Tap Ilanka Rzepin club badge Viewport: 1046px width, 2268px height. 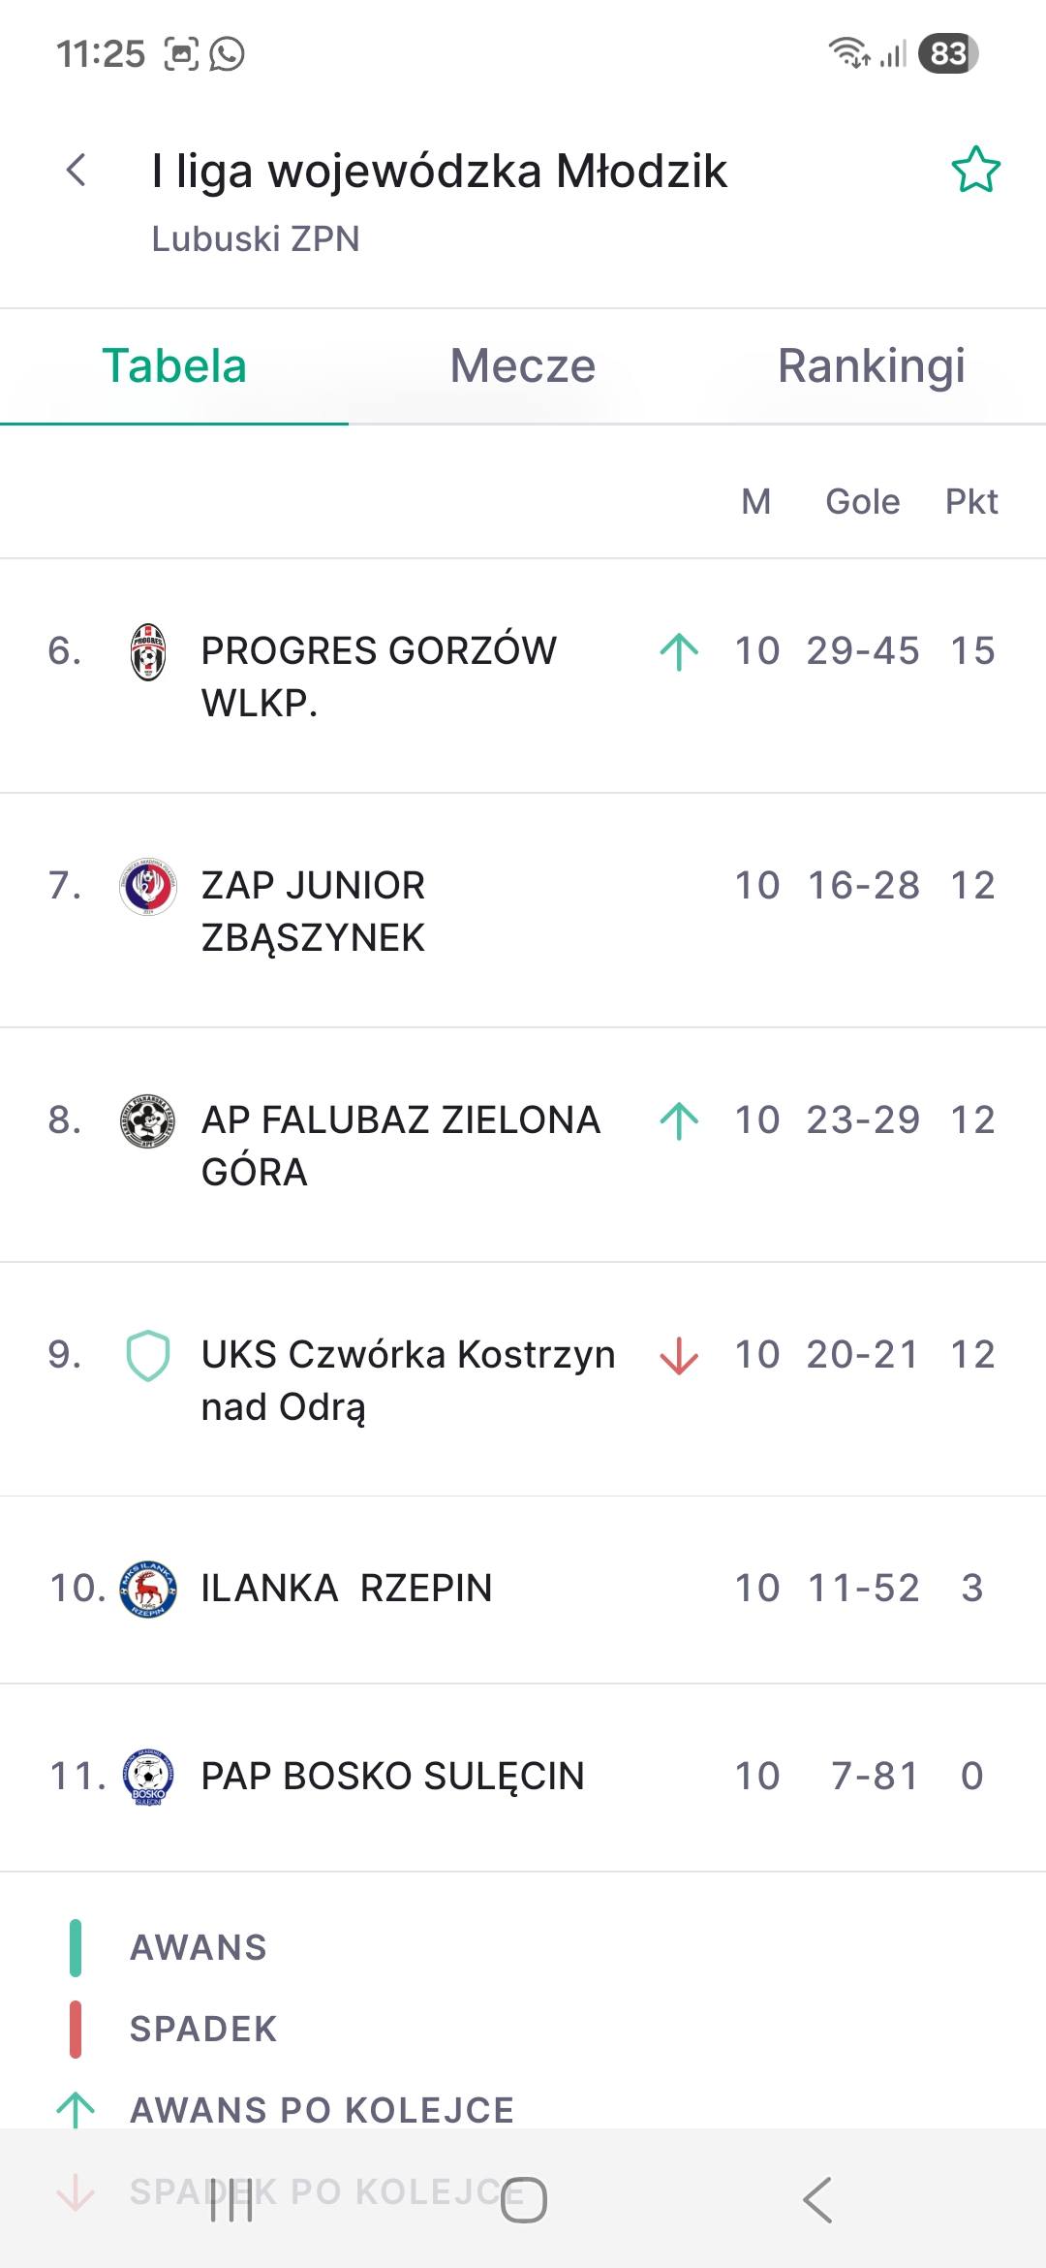tap(148, 1590)
